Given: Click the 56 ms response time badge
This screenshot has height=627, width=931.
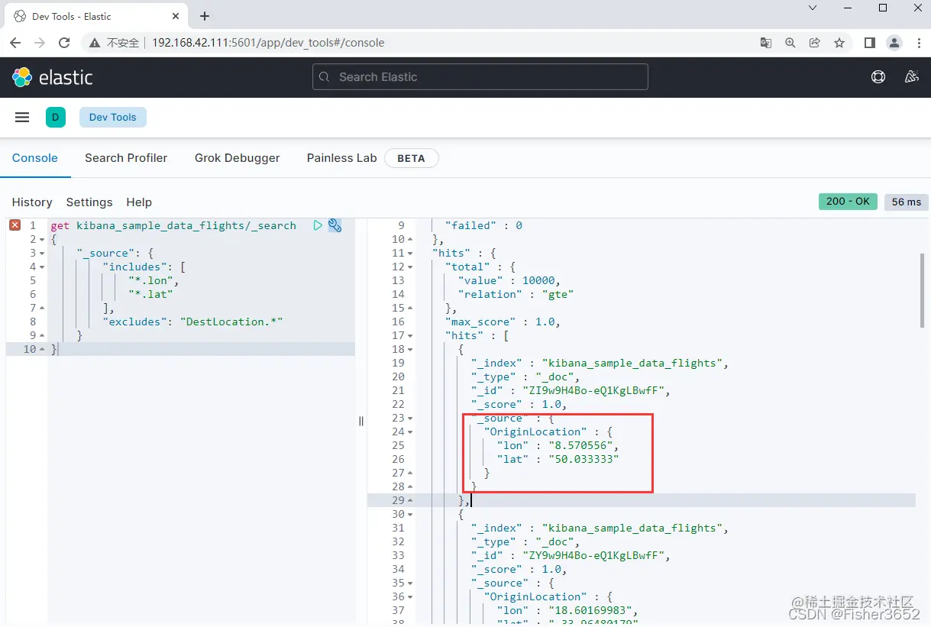Looking at the screenshot, I should [907, 202].
